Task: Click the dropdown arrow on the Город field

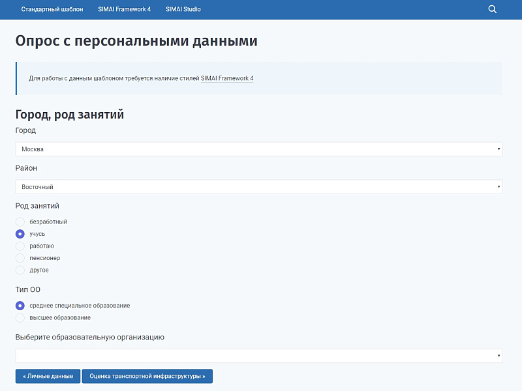Action: click(497, 149)
